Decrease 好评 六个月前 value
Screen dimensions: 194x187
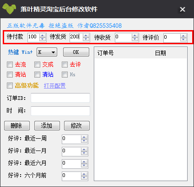84,178
